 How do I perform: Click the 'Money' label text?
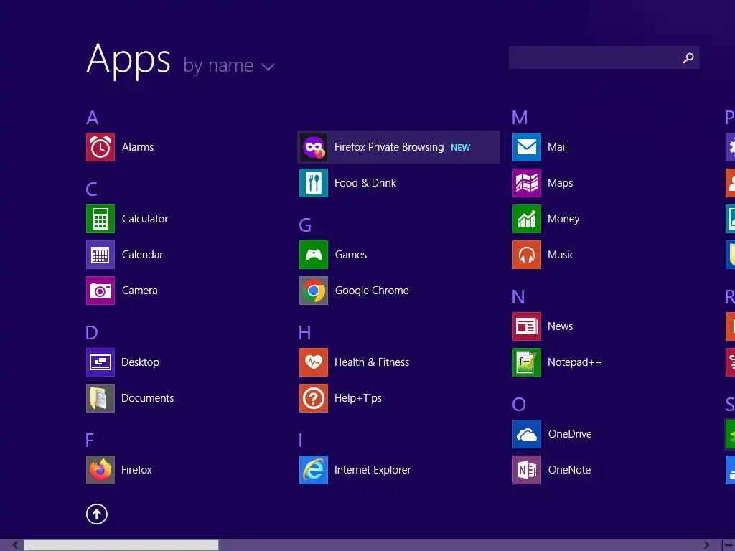563,219
